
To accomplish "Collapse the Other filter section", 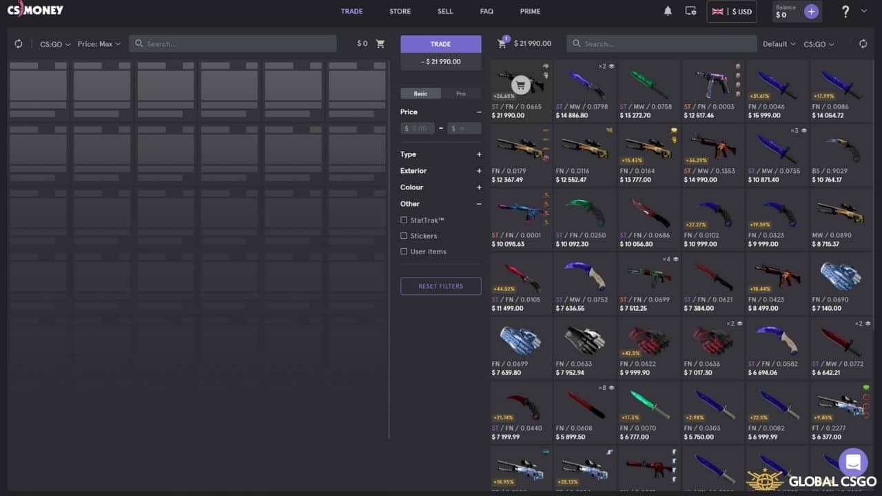I will [479, 204].
